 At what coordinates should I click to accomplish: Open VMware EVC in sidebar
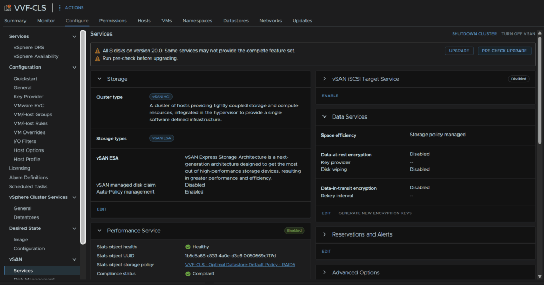[x=29, y=105]
